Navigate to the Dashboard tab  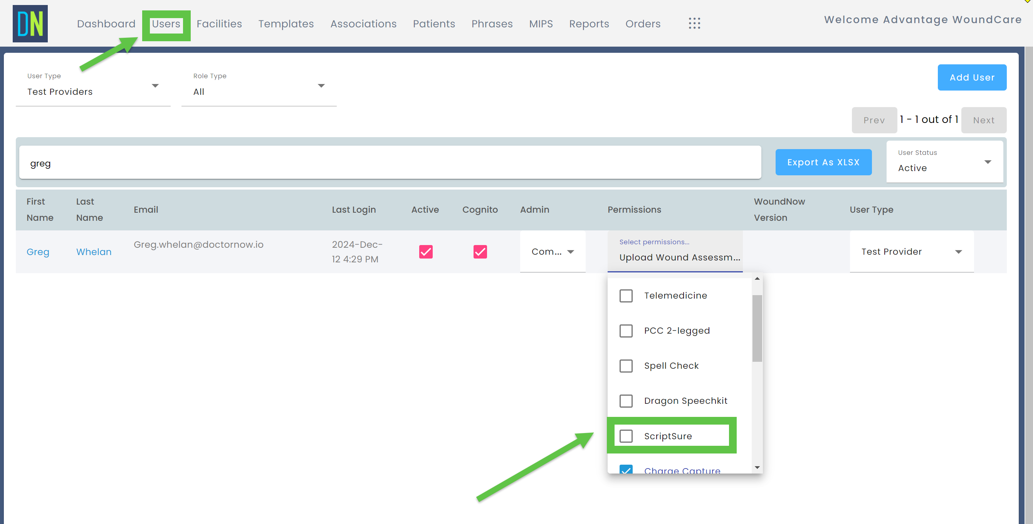[x=106, y=24]
